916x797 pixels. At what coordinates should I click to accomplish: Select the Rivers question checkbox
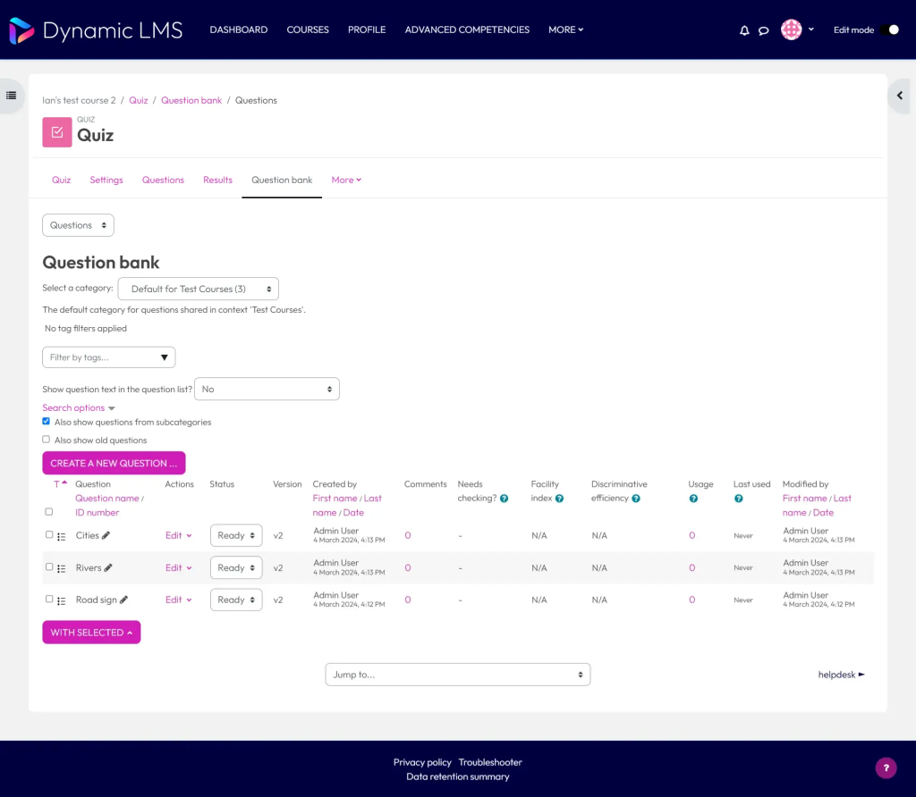pyautogui.click(x=49, y=566)
